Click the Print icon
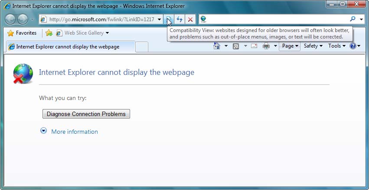The height and width of the screenshot is (190, 369). pyautogui.click(x=266, y=46)
